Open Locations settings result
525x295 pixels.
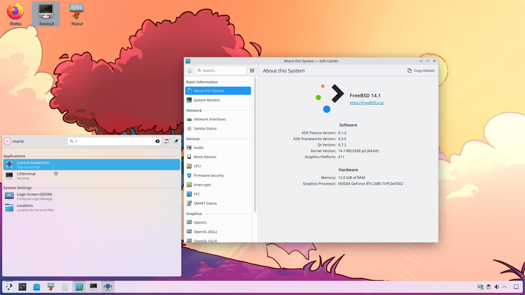tap(92, 208)
